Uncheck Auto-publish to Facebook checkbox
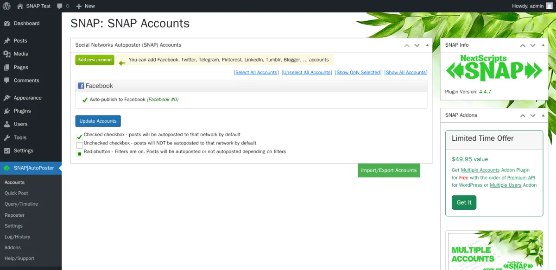 coord(85,100)
